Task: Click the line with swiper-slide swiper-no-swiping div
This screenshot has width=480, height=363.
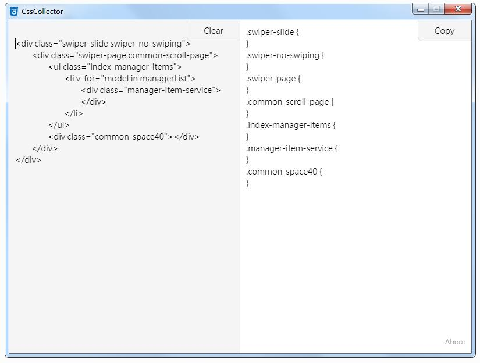Action: click(x=103, y=44)
